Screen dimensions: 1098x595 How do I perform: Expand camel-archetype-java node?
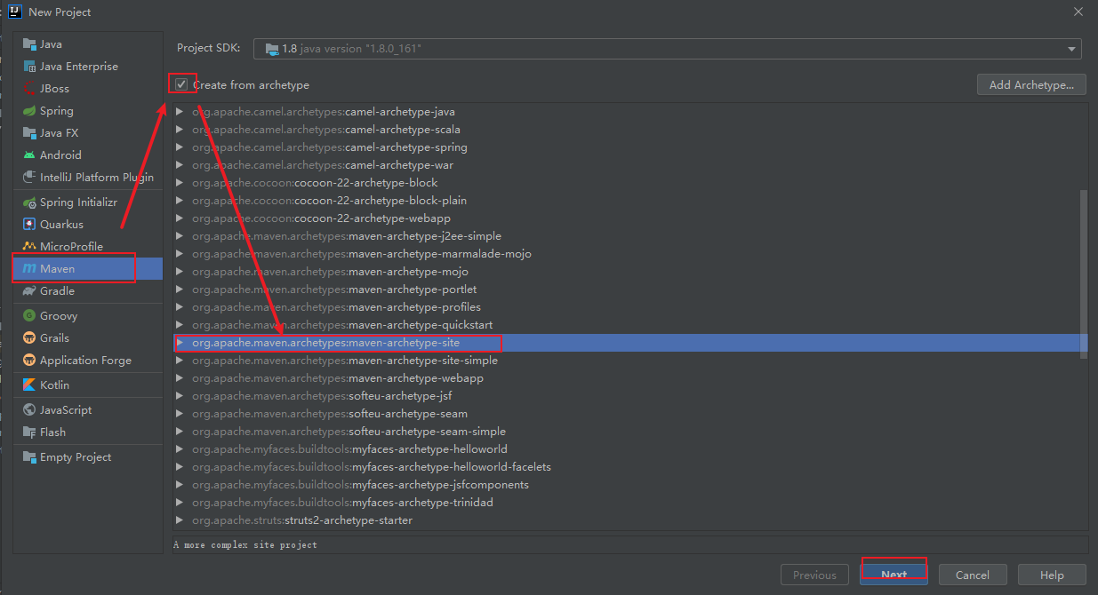coord(180,112)
